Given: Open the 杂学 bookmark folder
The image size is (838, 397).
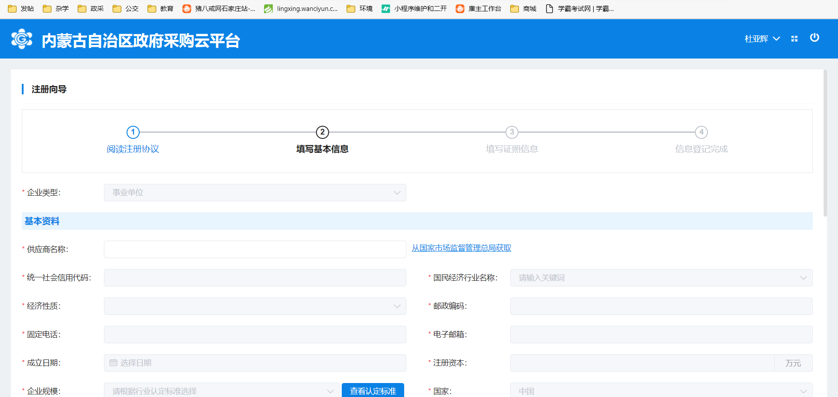Looking at the screenshot, I should 56,9.
